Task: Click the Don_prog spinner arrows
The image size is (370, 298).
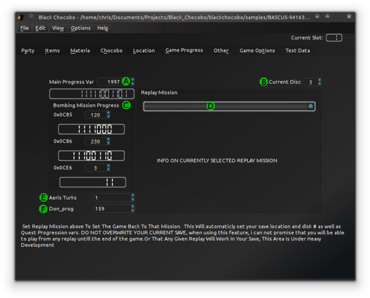Action: click(133, 208)
